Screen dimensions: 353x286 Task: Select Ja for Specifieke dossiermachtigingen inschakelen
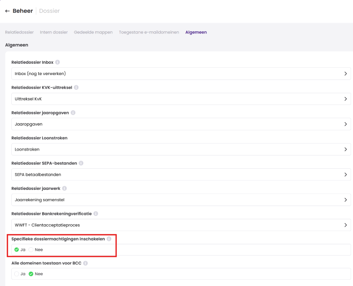click(17, 250)
